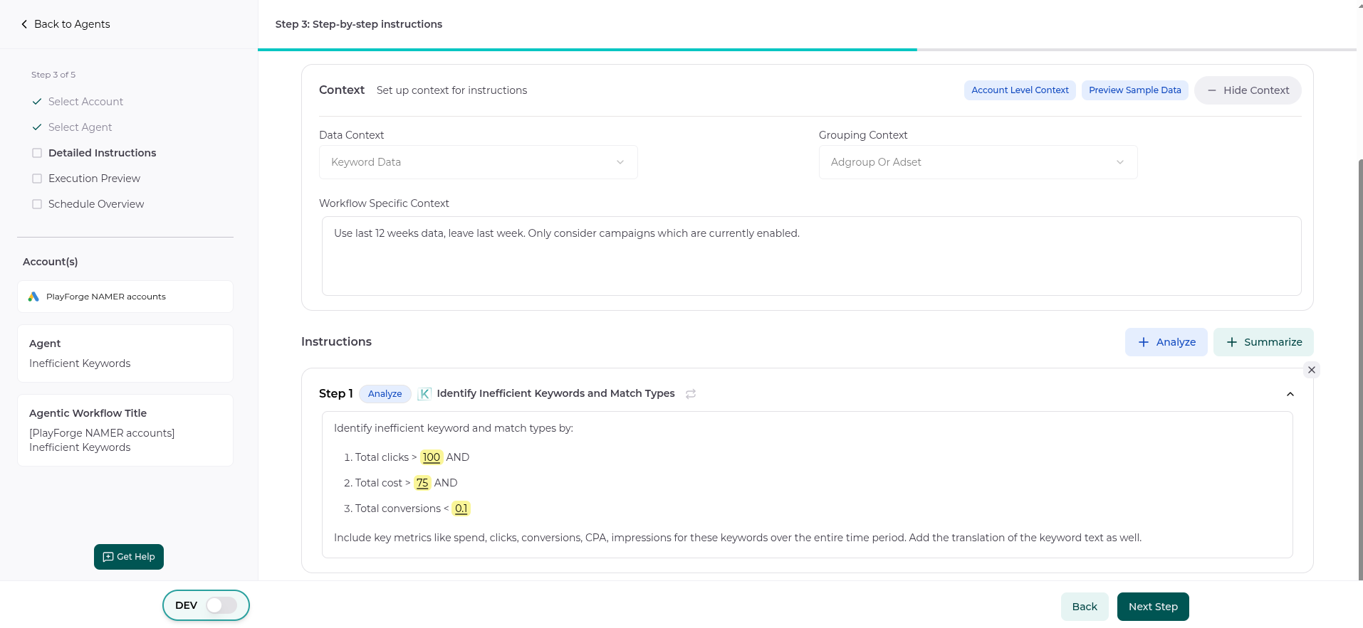Collapse Step 1 with the chevron
Screen dimensions: 1363x628
pos(1290,394)
